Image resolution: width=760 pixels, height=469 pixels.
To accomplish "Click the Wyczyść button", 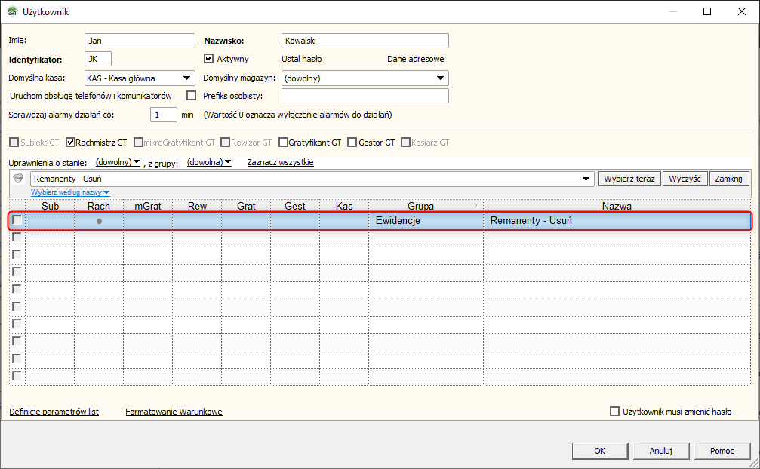I will point(685,179).
